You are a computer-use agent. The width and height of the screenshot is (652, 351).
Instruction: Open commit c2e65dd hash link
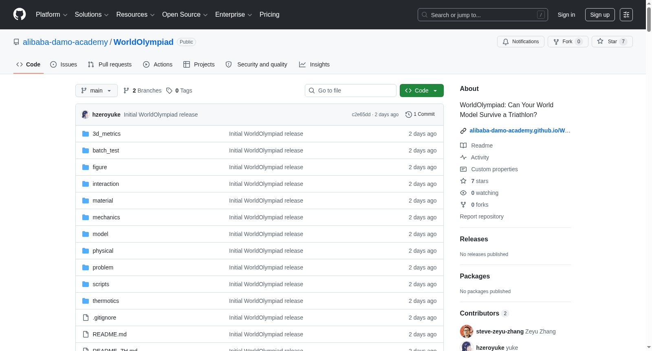[361, 115]
